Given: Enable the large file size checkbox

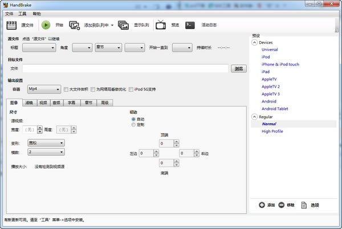Looking at the screenshot, I should [66, 89].
